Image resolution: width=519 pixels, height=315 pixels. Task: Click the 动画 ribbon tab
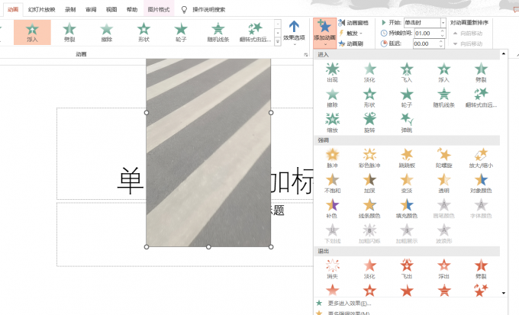(x=13, y=10)
